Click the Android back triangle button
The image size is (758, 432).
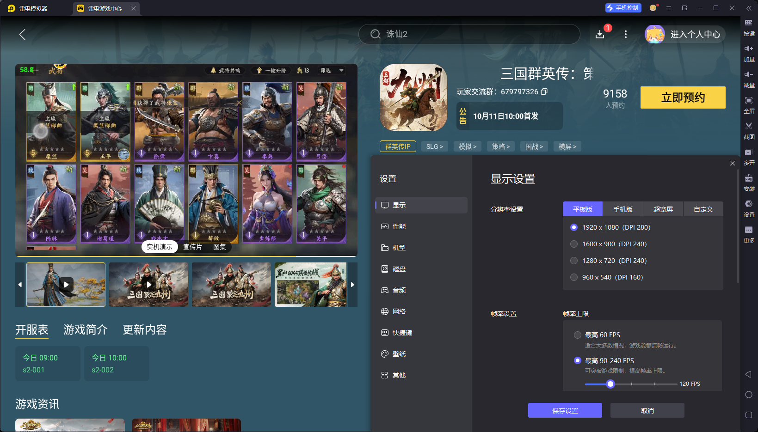pos(748,374)
